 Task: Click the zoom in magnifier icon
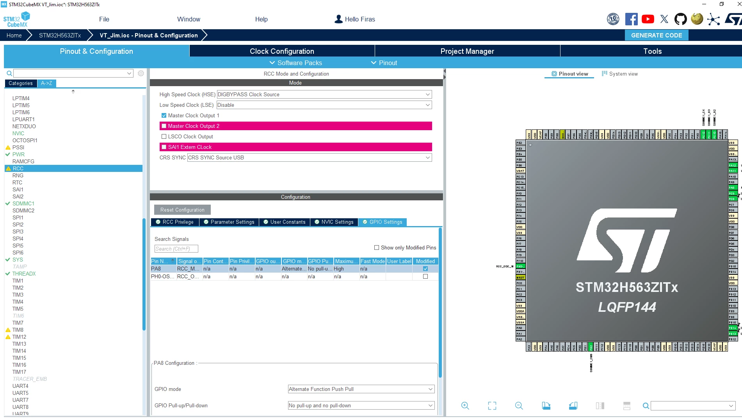[465, 406]
